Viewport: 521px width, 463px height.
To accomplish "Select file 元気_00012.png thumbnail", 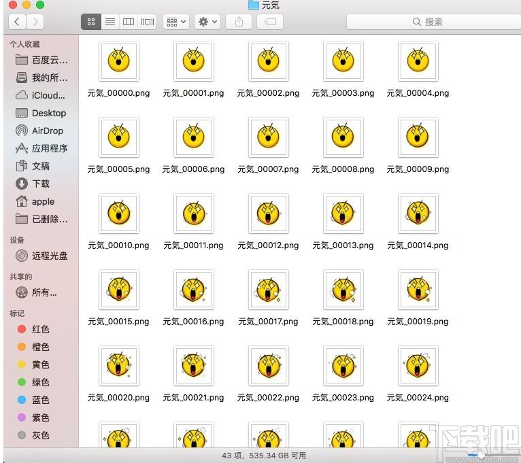I will [x=268, y=213].
